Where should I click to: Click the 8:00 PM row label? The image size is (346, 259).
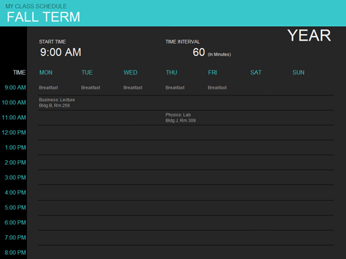click(16, 253)
